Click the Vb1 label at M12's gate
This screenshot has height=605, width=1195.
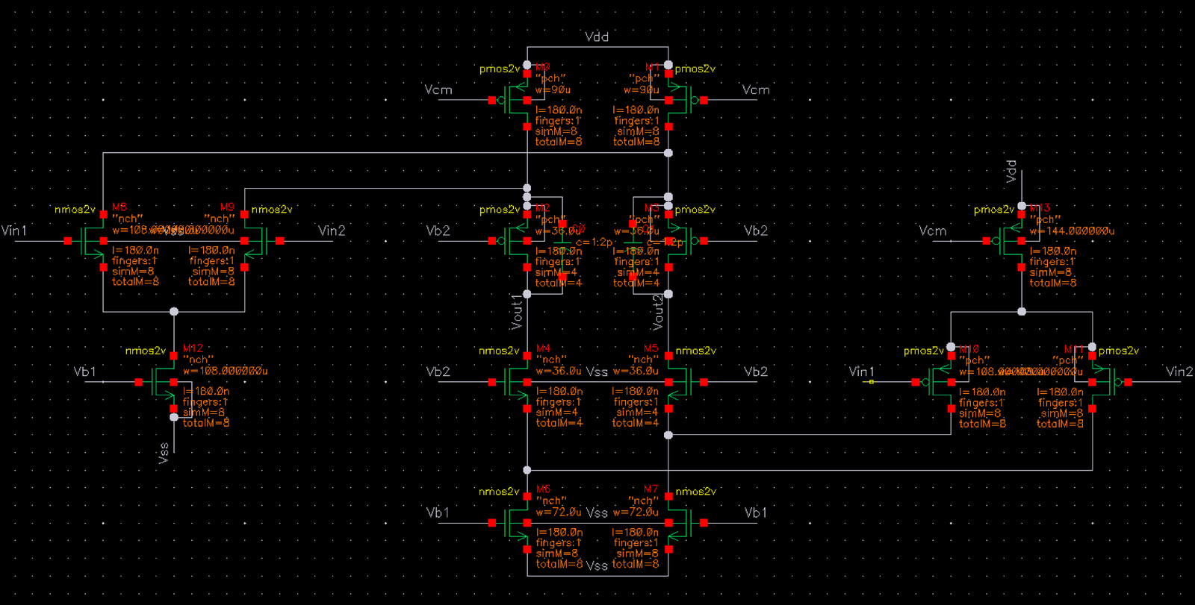[x=85, y=372]
